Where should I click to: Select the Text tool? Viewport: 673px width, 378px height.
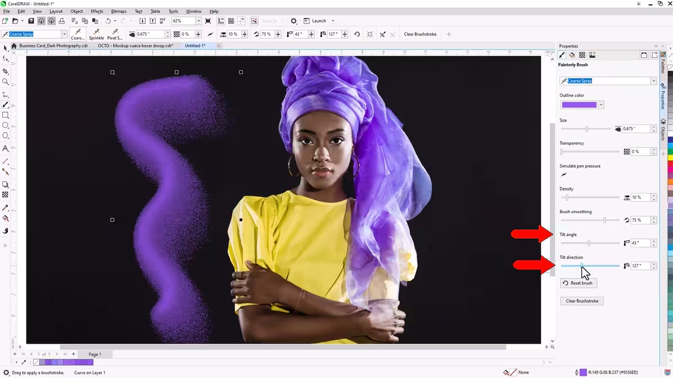(x=6, y=148)
